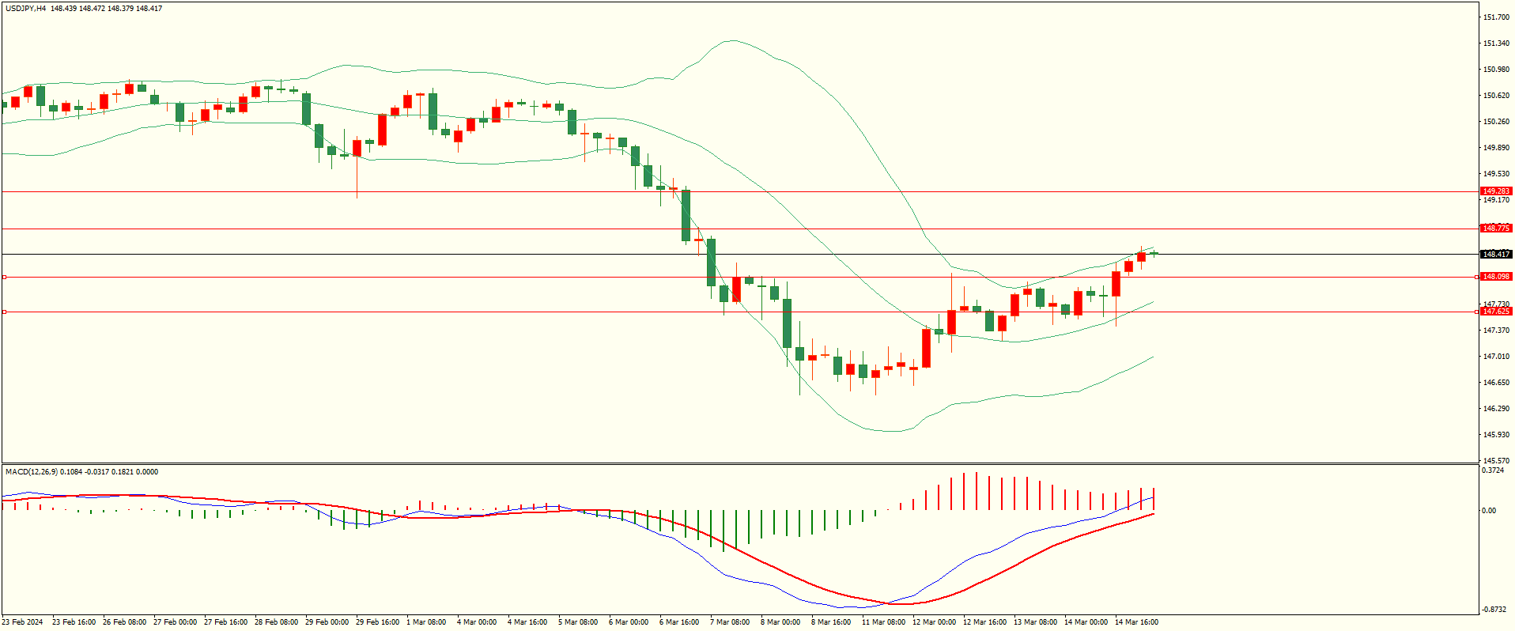Click the 11 Mar 08:00 time label

[x=883, y=622]
